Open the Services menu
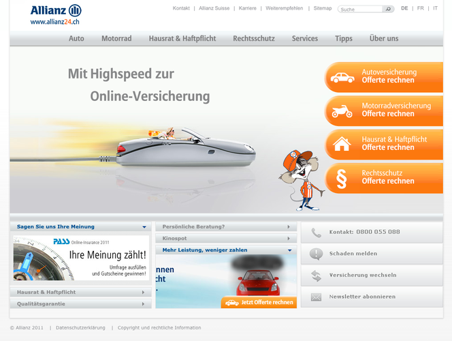 305,38
